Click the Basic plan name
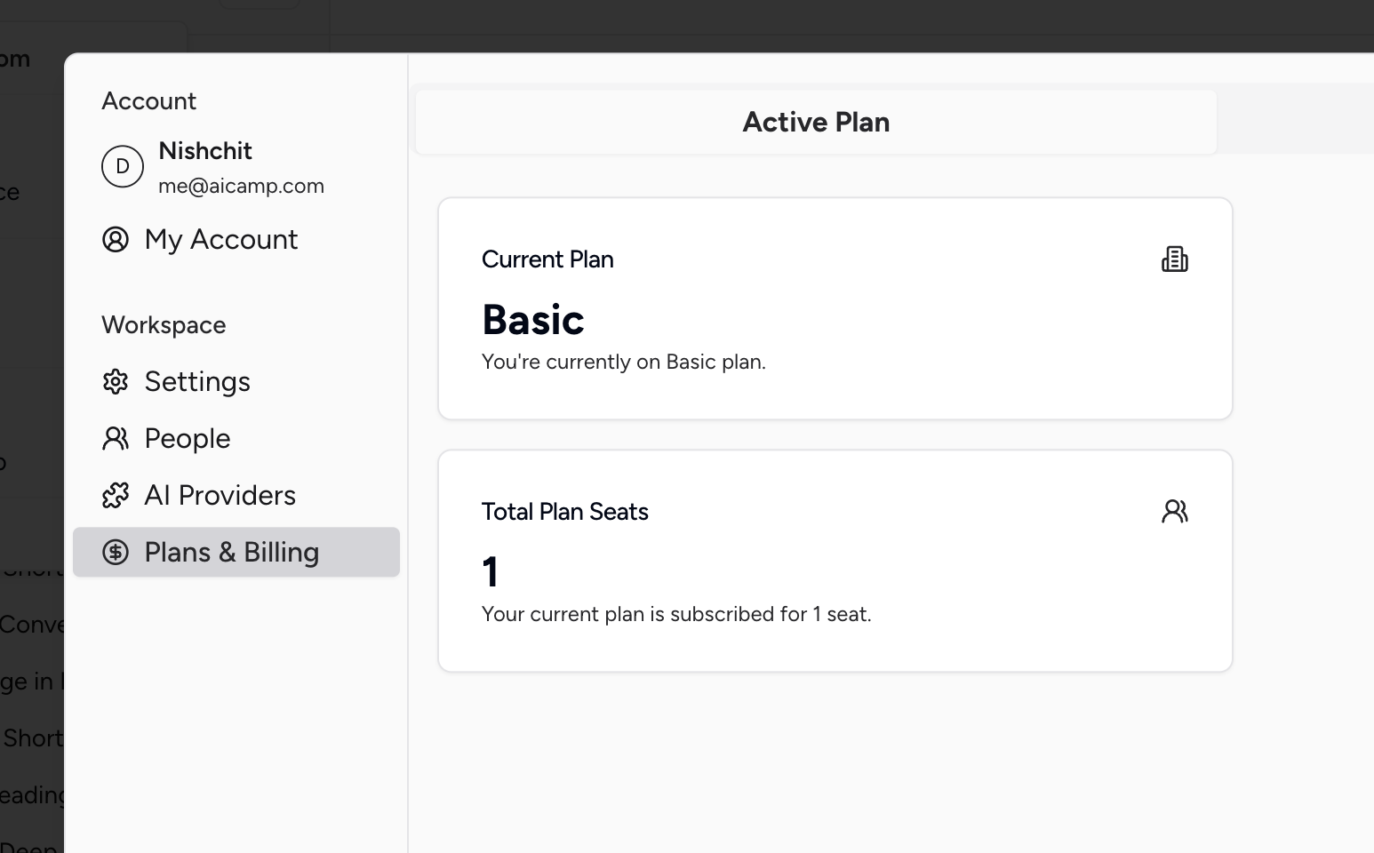1374x853 pixels. 533,320
